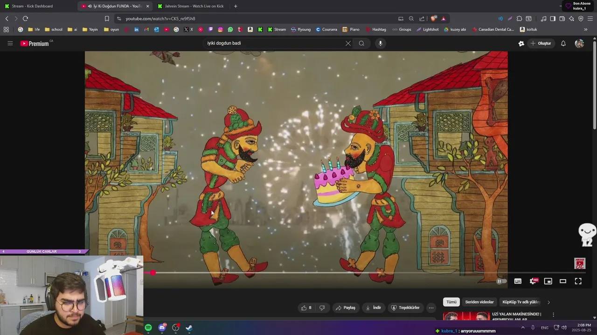Screen dimensions: 597x335
Task: Open Discord from the taskbar
Action: [x=162, y=328]
